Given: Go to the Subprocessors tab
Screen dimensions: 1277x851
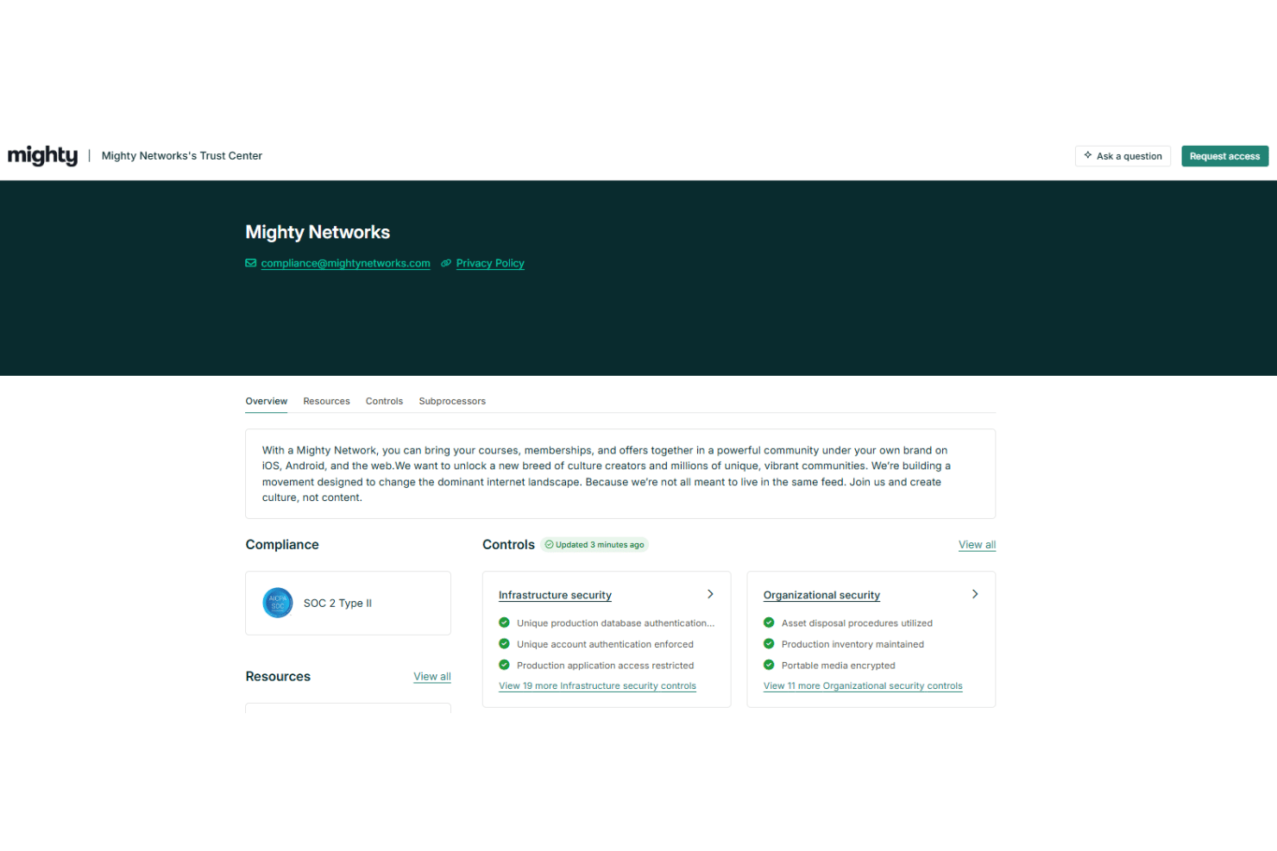Looking at the screenshot, I should (452, 401).
